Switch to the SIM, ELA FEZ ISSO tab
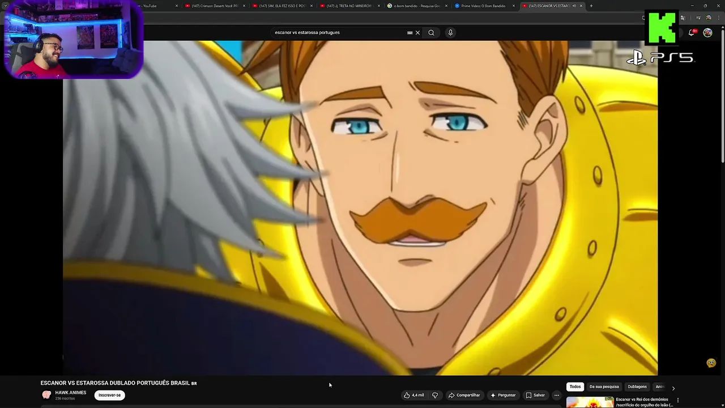The height and width of the screenshot is (408, 725). pyautogui.click(x=282, y=6)
